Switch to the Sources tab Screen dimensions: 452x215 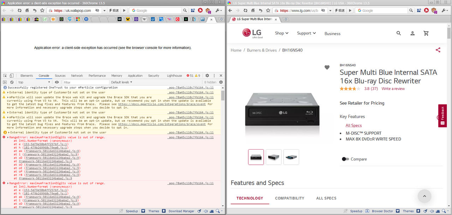click(60, 76)
